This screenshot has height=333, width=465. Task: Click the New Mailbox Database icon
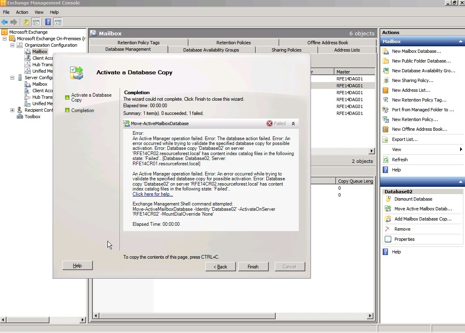(386, 51)
